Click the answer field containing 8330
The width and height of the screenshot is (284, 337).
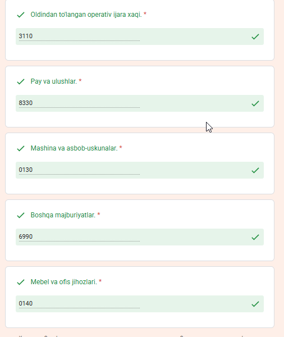click(x=140, y=103)
